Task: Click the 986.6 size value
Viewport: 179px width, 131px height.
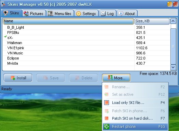Action: coord(141,53)
